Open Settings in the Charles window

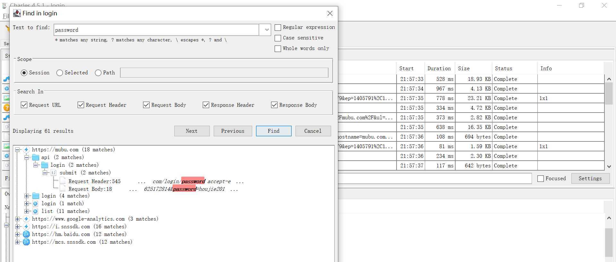[590, 178]
